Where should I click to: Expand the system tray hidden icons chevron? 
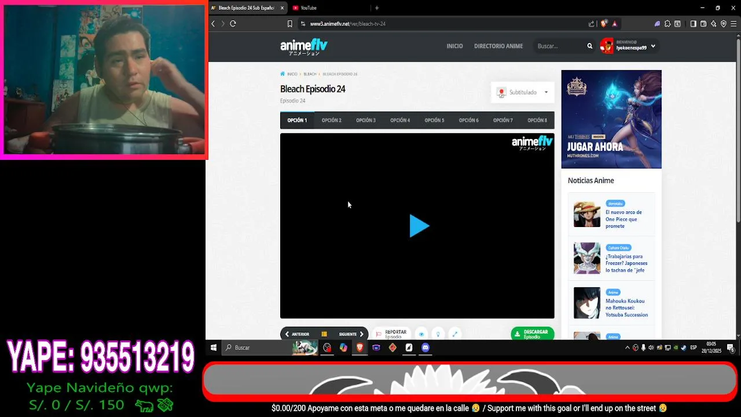tap(628, 348)
